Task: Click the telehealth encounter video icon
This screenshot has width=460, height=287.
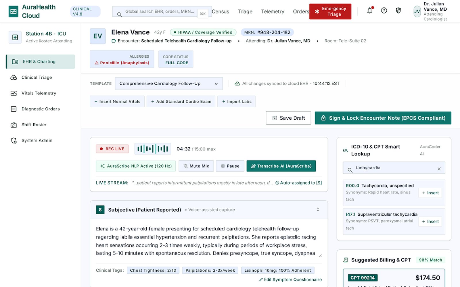Action: (114, 41)
